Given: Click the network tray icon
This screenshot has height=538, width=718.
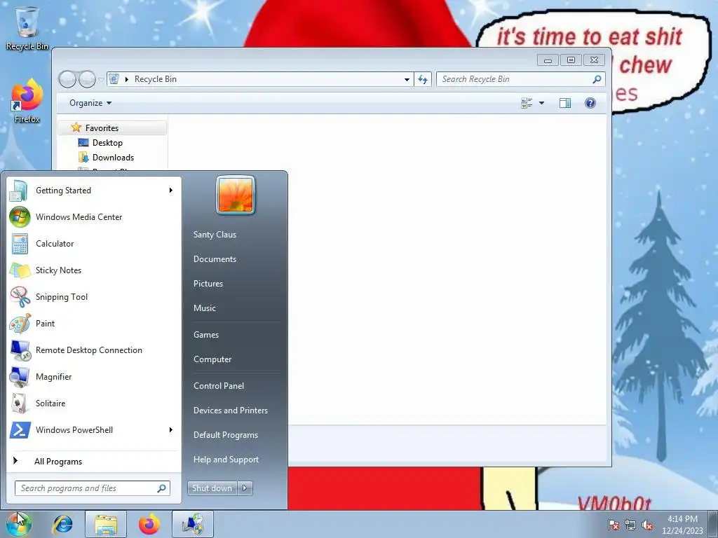Looking at the screenshot, I should click(x=630, y=525).
